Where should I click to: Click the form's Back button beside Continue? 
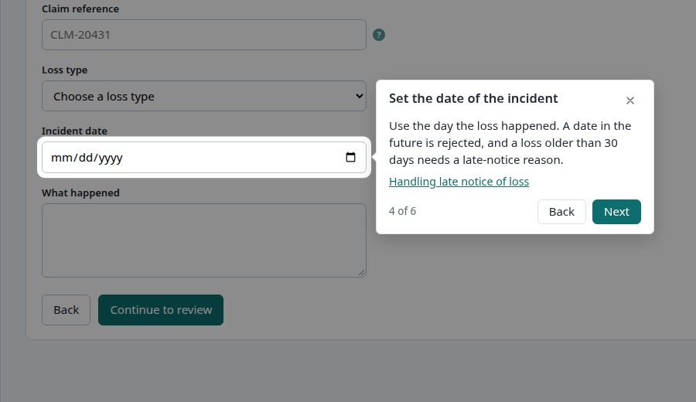tap(67, 310)
